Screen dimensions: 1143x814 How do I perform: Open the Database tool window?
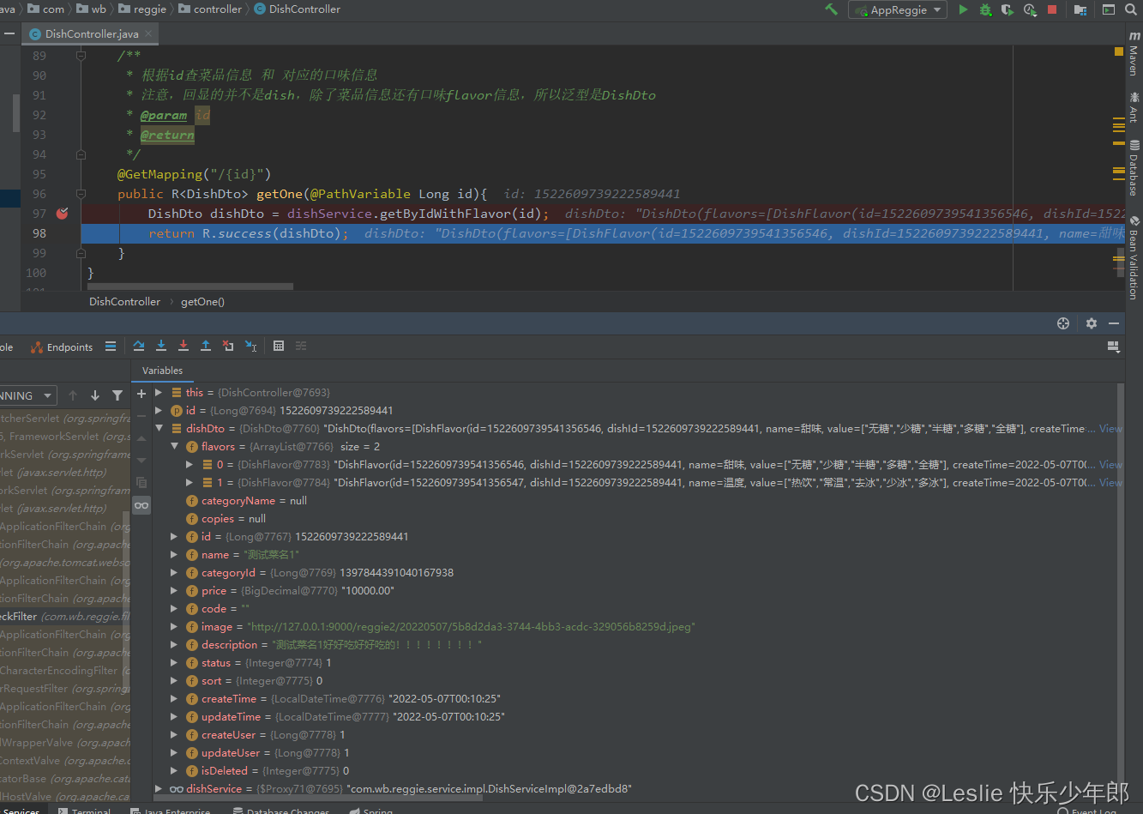pyautogui.click(x=1134, y=167)
